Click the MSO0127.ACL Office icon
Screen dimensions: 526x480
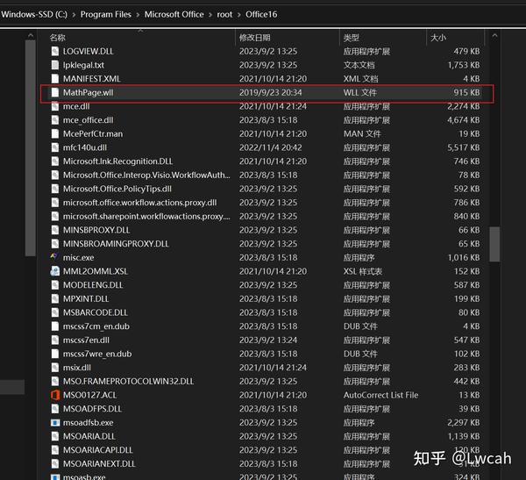tap(55, 395)
